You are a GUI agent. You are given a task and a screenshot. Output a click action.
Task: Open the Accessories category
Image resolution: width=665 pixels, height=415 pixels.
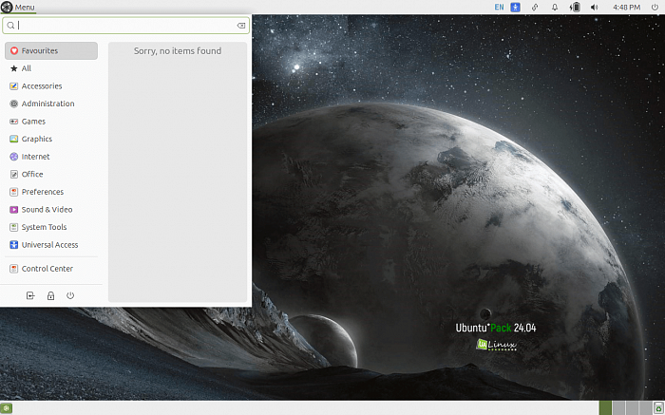[x=51, y=86]
